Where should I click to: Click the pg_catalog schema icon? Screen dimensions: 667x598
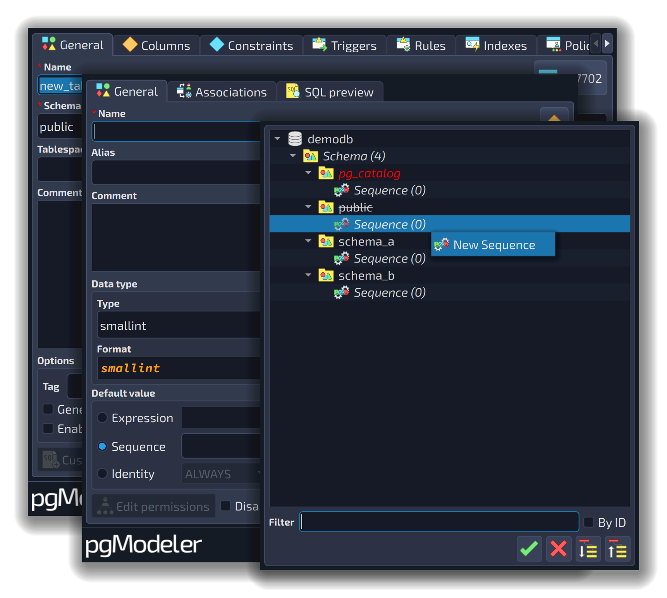coord(326,173)
